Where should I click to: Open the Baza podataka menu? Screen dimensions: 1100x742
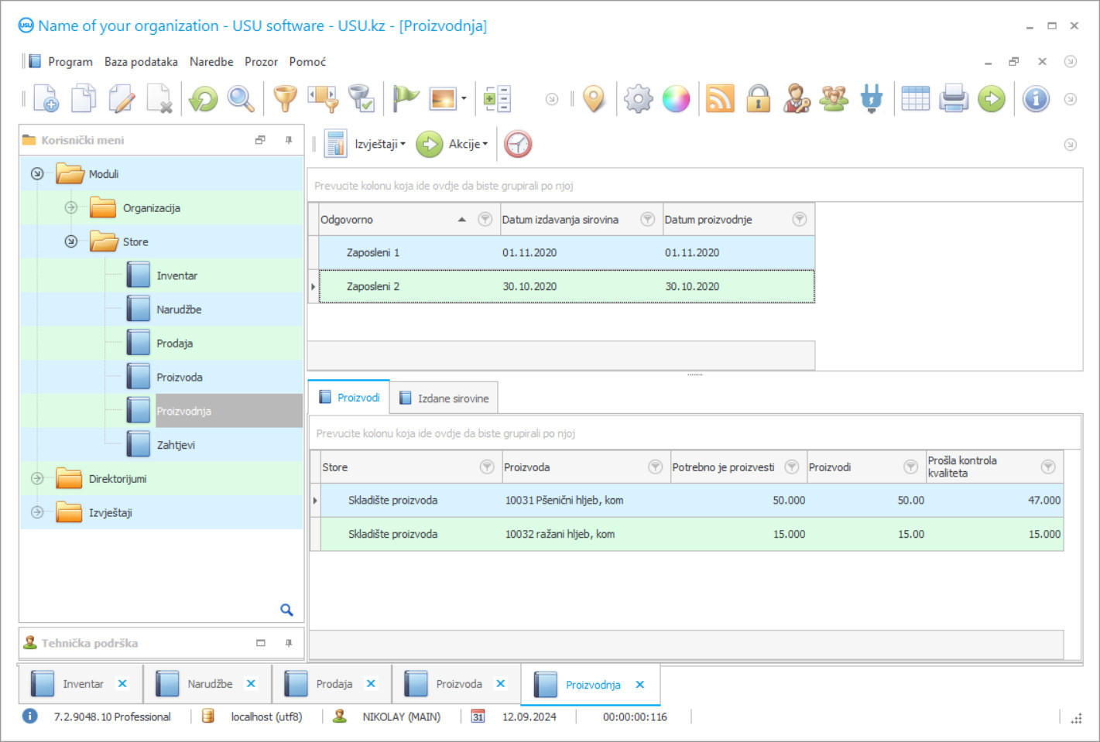pyautogui.click(x=141, y=62)
